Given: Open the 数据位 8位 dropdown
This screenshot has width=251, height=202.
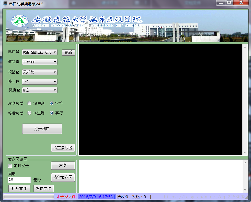Looking at the screenshot, I should pos(40,90).
